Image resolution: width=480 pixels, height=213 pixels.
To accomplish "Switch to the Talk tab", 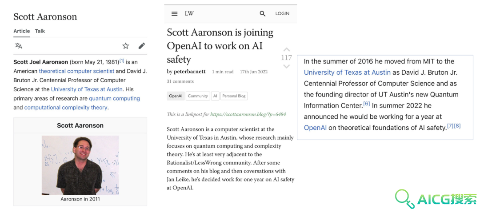I will (x=40, y=31).
